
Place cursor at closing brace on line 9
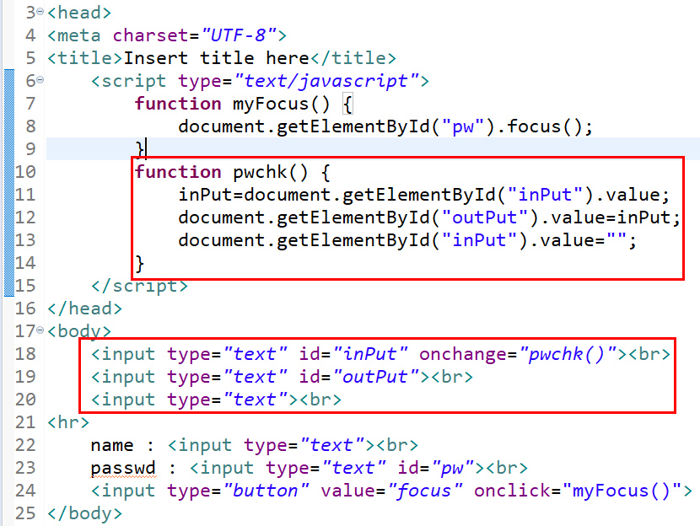[x=140, y=149]
